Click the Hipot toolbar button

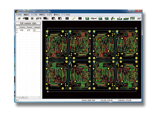click(x=94, y=18)
